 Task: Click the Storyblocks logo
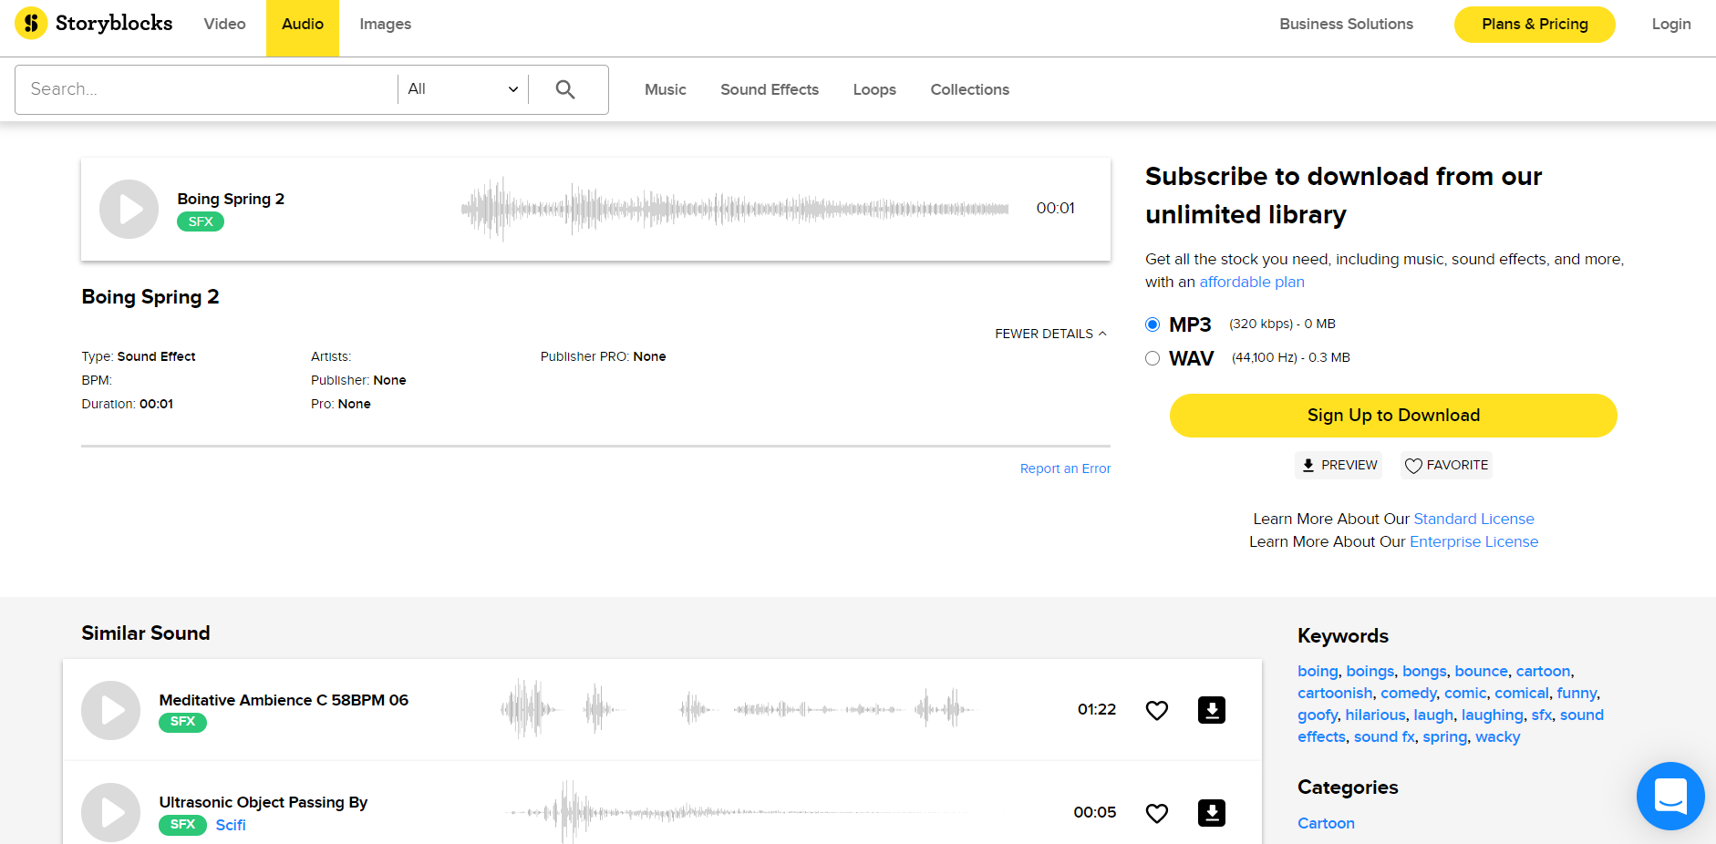tap(94, 23)
